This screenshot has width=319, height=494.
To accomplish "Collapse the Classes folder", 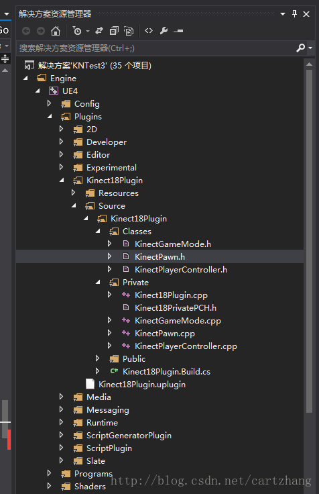I will [98, 231].
